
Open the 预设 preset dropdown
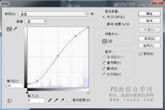pyautogui.click(x=53, y=14)
